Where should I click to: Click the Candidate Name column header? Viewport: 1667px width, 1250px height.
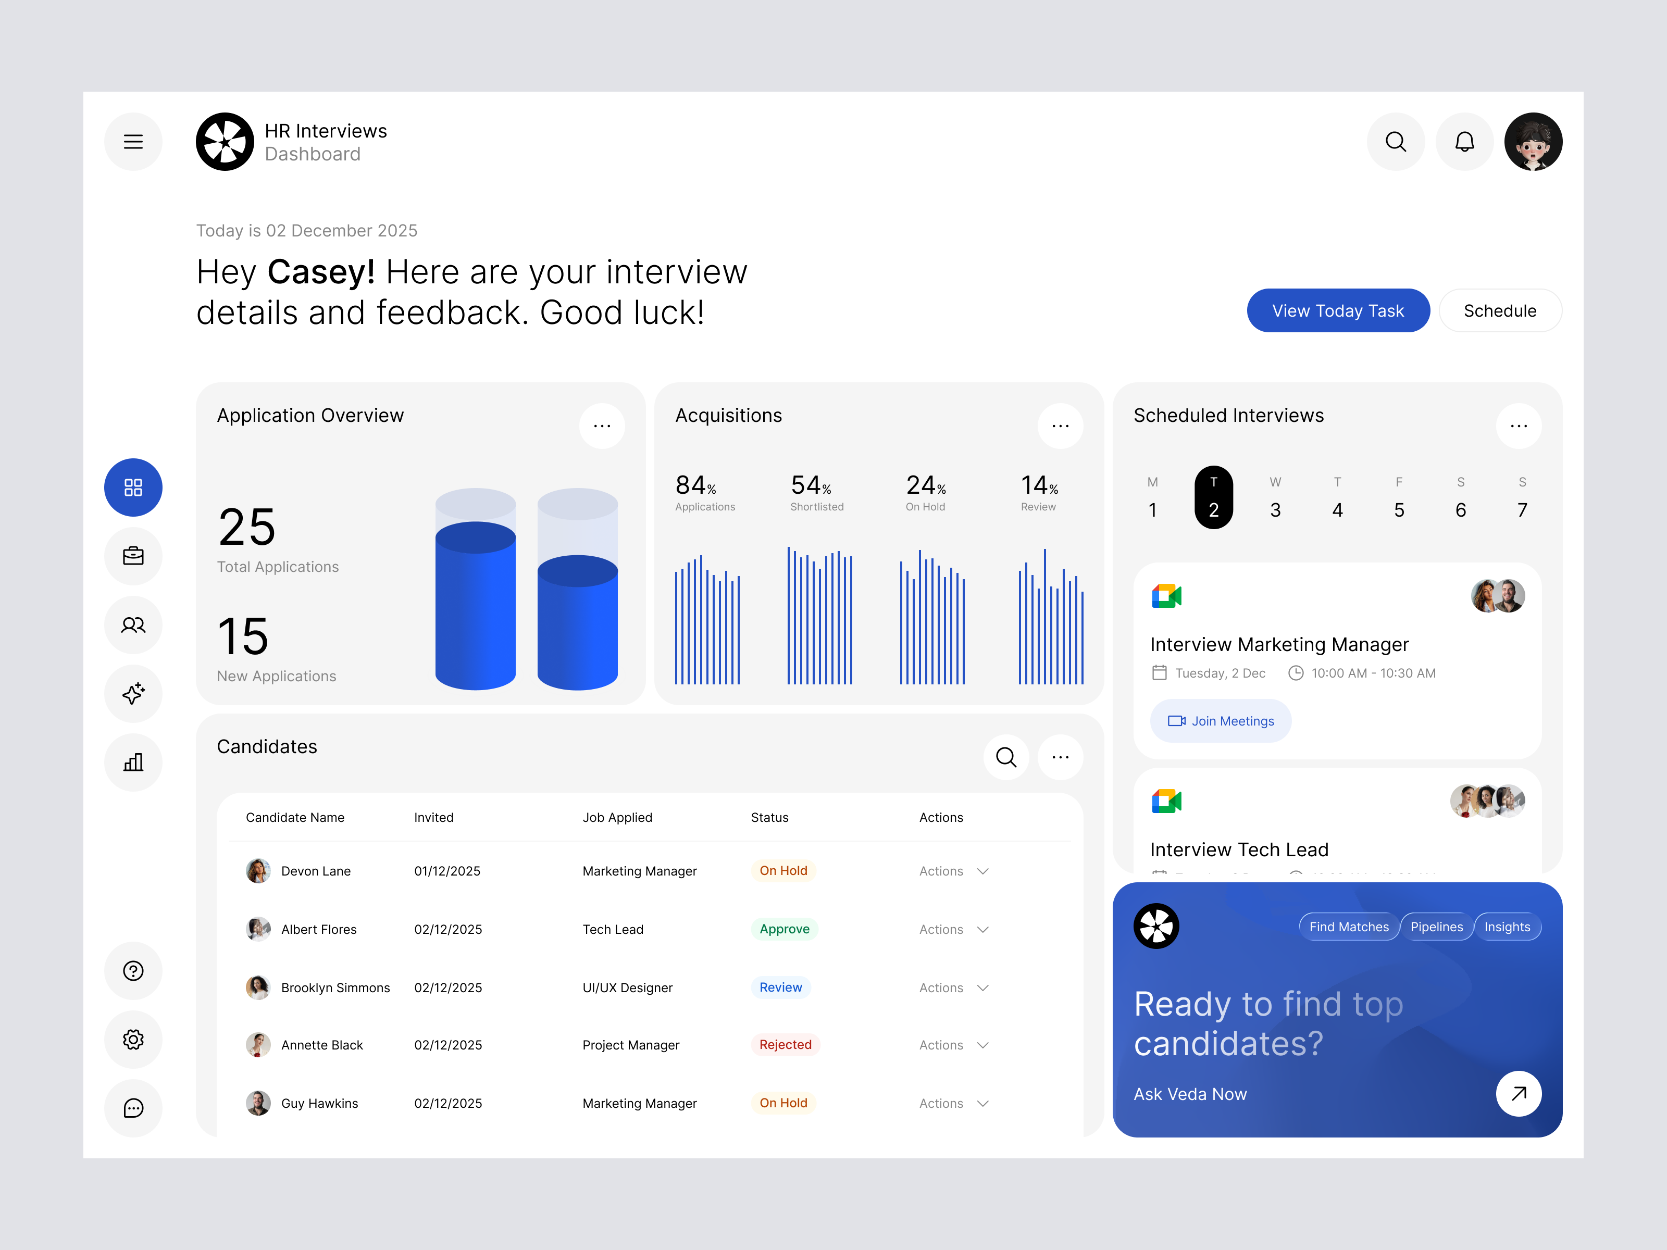click(x=295, y=818)
